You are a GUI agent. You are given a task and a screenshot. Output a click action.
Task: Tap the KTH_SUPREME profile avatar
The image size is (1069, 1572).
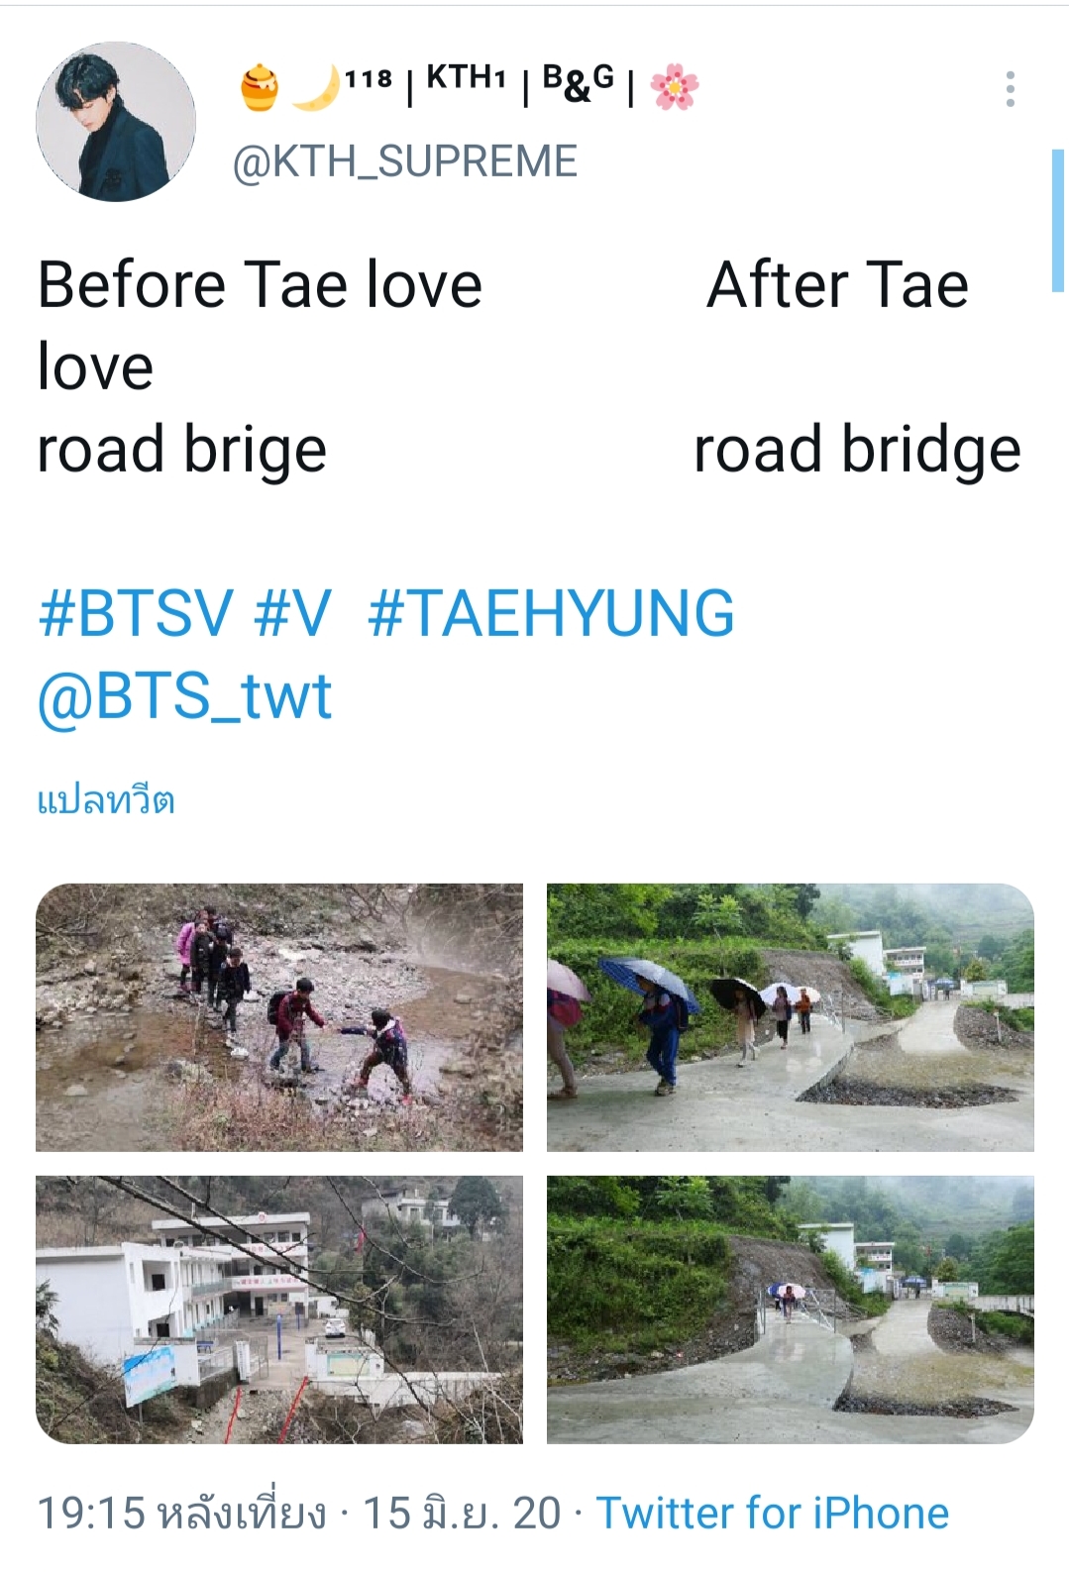pyautogui.click(x=116, y=122)
